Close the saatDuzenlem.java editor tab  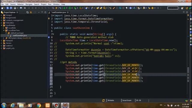click(x=68, y=12)
